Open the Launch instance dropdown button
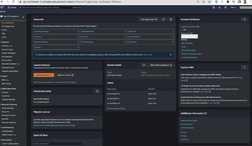The width and height of the screenshot is (252, 146). (44, 75)
